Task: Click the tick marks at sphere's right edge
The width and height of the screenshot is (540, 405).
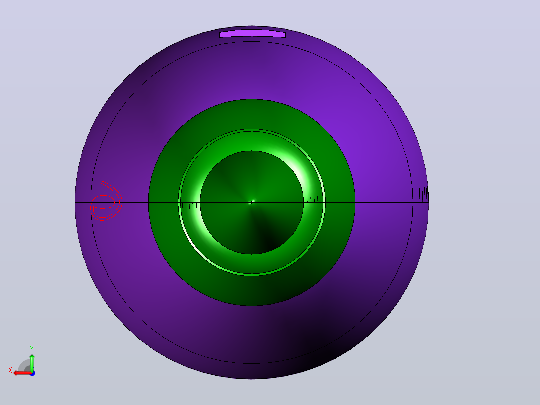Action: pos(424,194)
